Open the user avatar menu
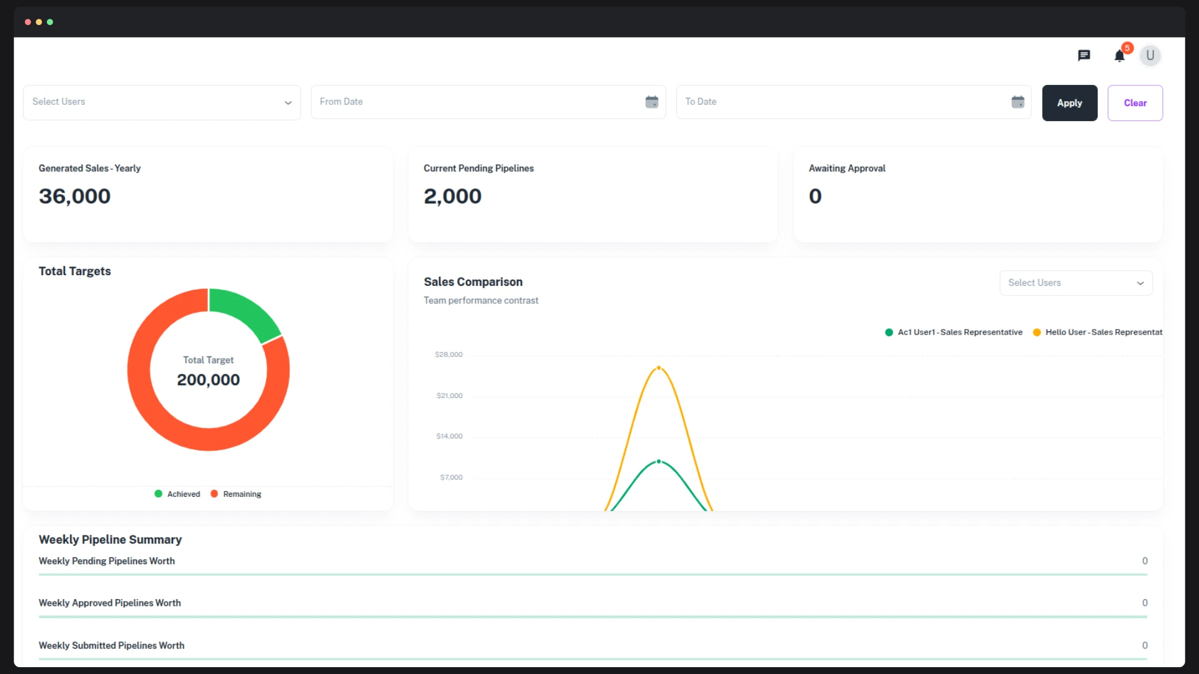This screenshot has width=1199, height=674. coord(1150,56)
